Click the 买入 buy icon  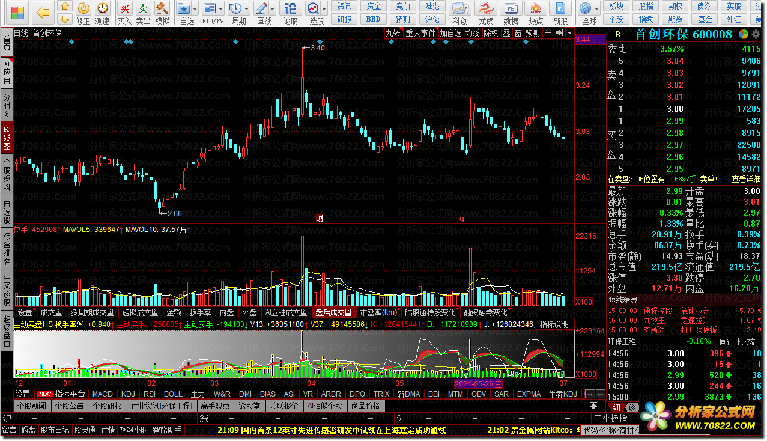pyautogui.click(x=124, y=8)
